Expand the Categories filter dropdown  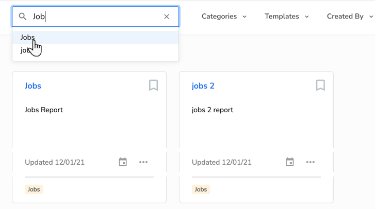224,16
